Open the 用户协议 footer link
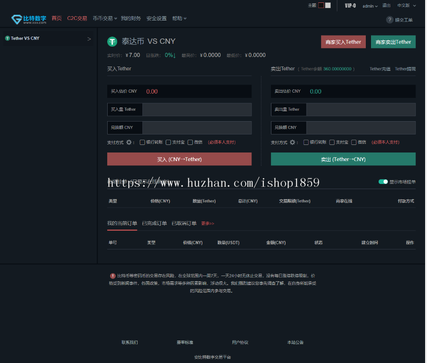 click(x=240, y=342)
